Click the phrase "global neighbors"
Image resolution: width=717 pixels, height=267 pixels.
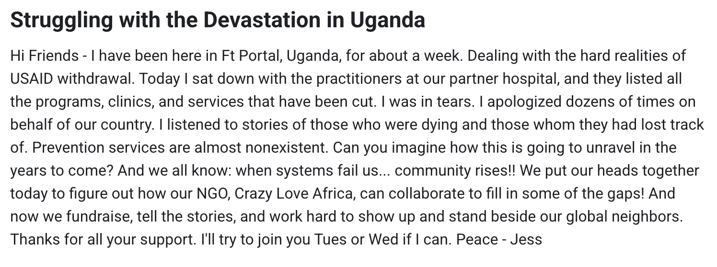pyautogui.click(x=623, y=217)
